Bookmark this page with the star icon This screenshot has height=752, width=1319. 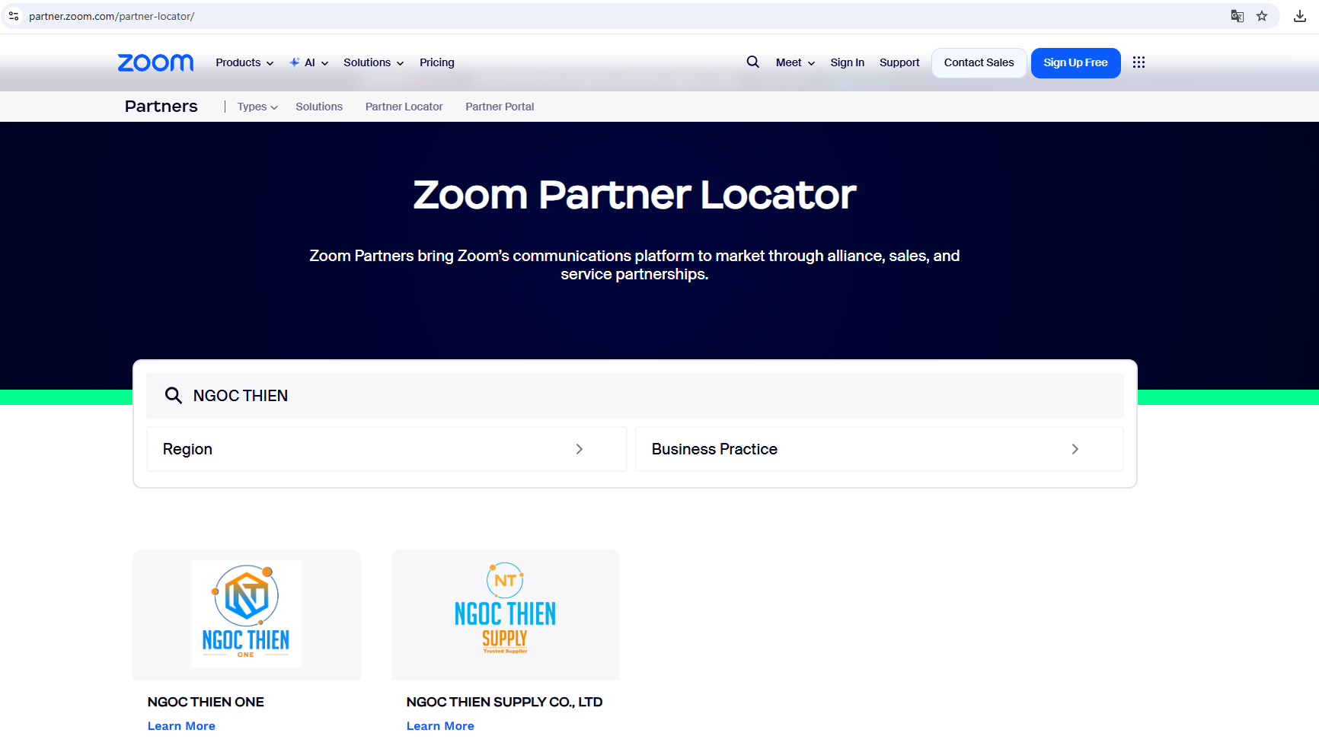coord(1262,16)
